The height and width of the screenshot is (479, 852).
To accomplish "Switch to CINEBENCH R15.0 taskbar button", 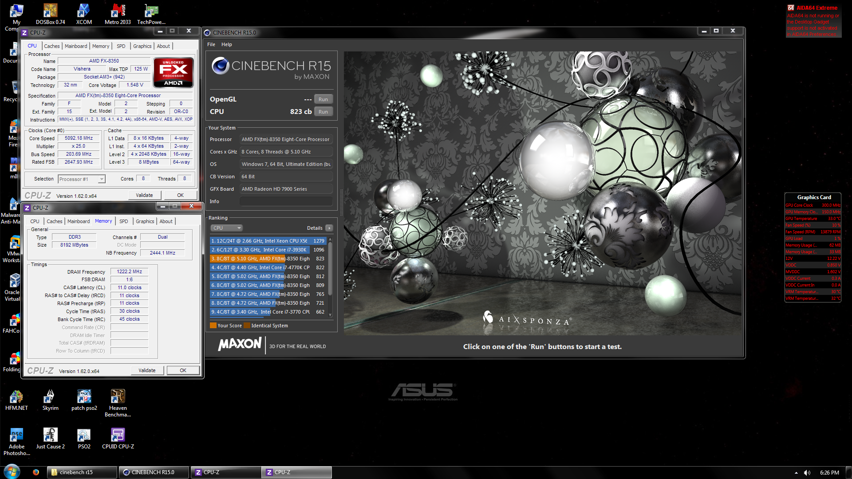I will click(x=154, y=472).
